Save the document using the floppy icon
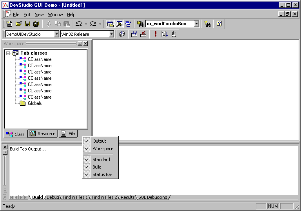Image resolution: width=301 pixels, height=211 pixels. (27, 24)
